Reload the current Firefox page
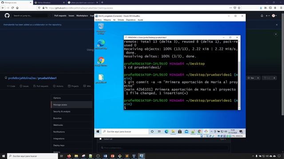 12,8
